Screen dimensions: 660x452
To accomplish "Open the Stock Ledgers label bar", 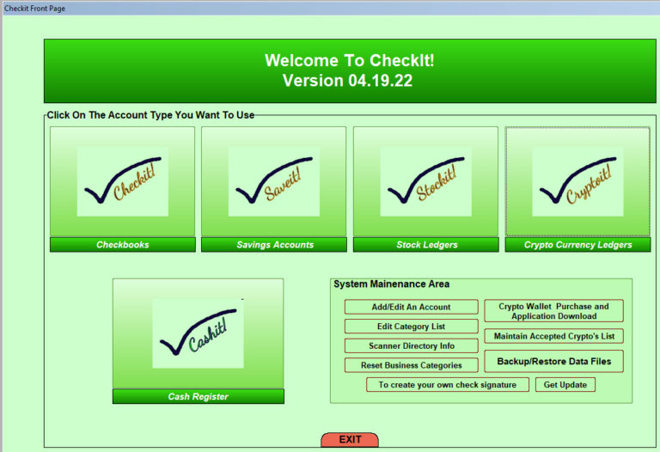I will click(425, 245).
